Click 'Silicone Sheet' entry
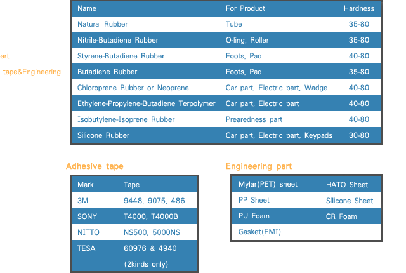The image size is (406, 273). click(350, 201)
